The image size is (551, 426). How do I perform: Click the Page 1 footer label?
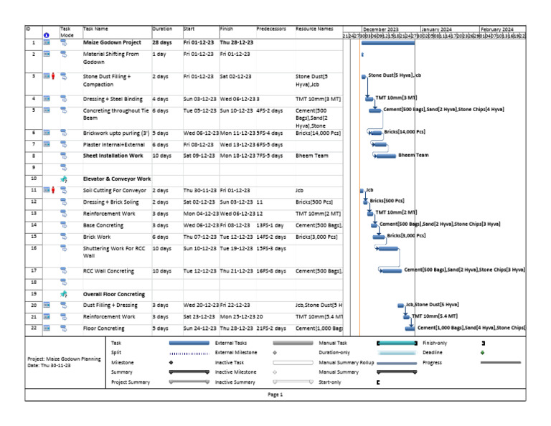tap(275, 394)
